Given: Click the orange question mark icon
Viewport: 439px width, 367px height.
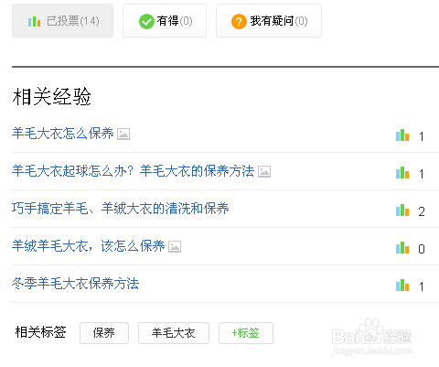Looking at the screenshot, I should tap(239, 22).
